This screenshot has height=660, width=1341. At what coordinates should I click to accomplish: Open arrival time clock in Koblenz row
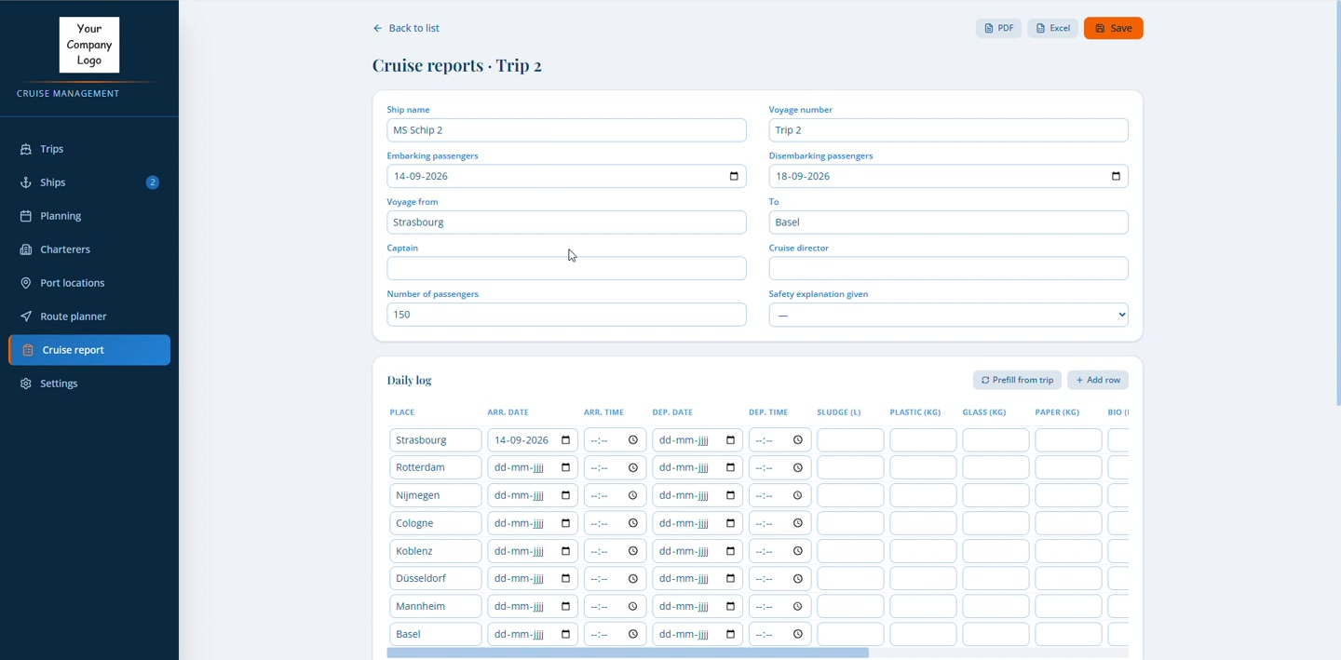tap(633, 551)
